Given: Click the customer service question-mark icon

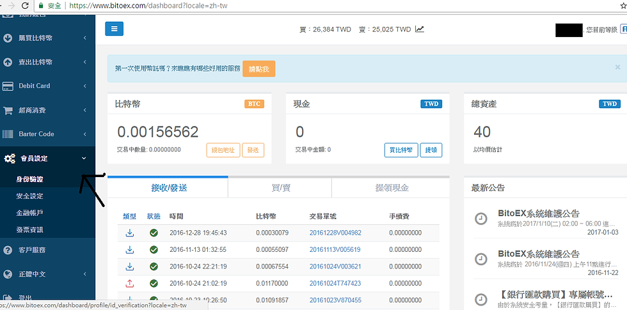Looking at the screenshot, I should point(8,250).
